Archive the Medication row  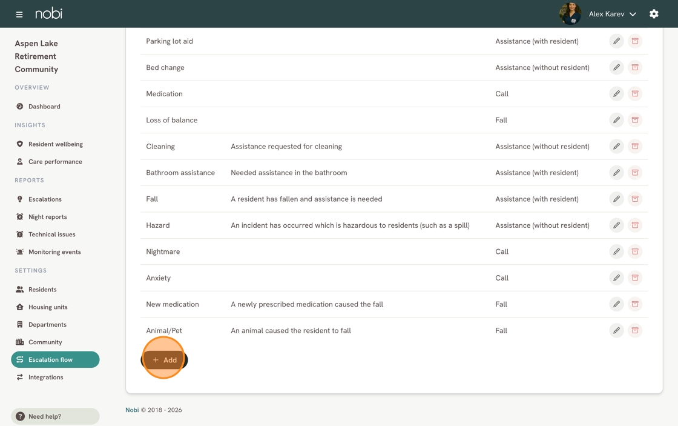(635, 93)
